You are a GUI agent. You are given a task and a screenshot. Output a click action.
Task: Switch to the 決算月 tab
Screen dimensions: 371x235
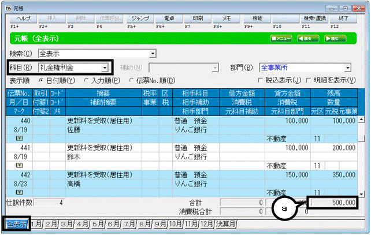point(225,223)
